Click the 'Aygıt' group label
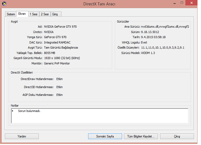The width and height of the screenshot is (201, 145). [14, 21]
